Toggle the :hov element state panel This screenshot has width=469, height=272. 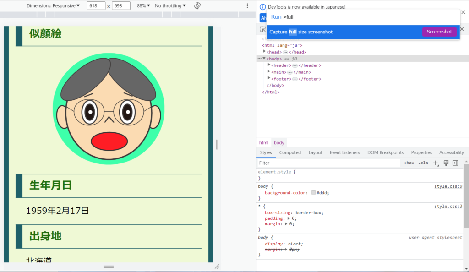click(x=409, y=163)
